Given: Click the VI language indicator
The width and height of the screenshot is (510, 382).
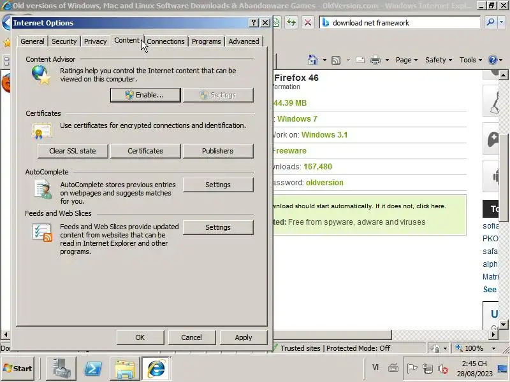Looking at the screenshot, I should pos(375,367).
